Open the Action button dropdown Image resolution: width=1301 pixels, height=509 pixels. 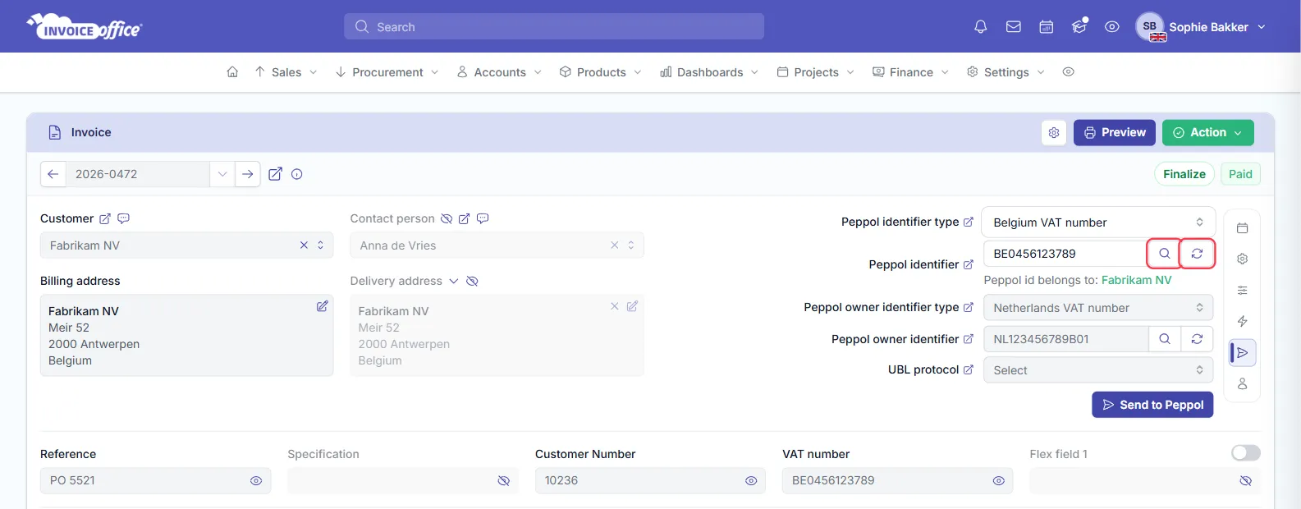point(1208,132)
